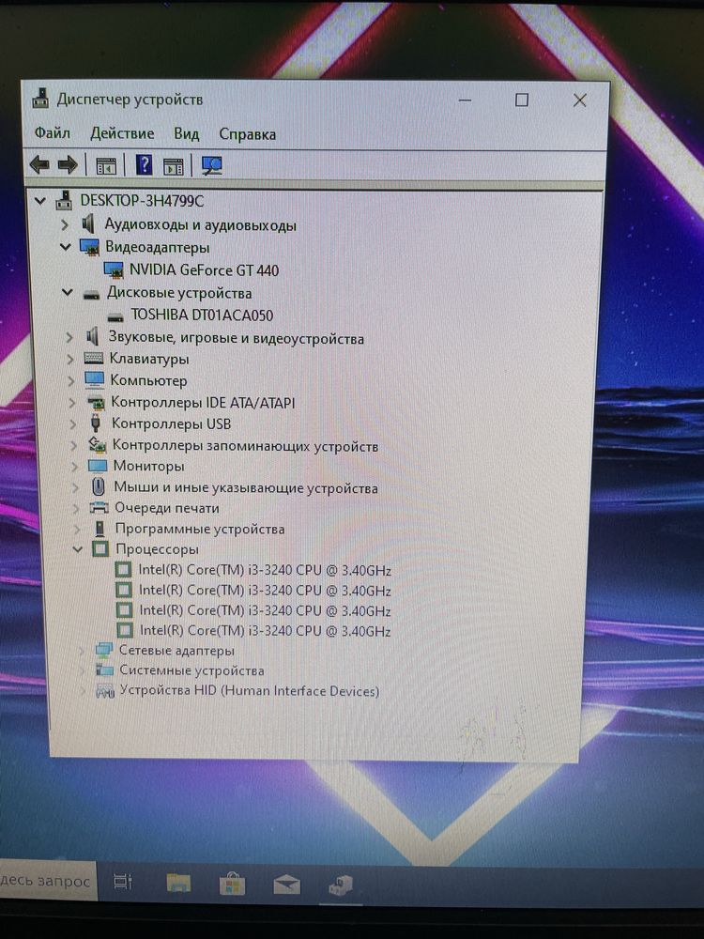
Task: Select the Программные устройства label
Action: [200, 529]
